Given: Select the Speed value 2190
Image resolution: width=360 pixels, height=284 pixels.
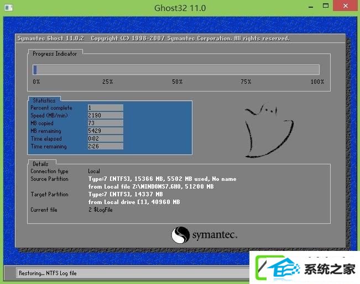Looking at the screenshot, I should coord(106,115).
